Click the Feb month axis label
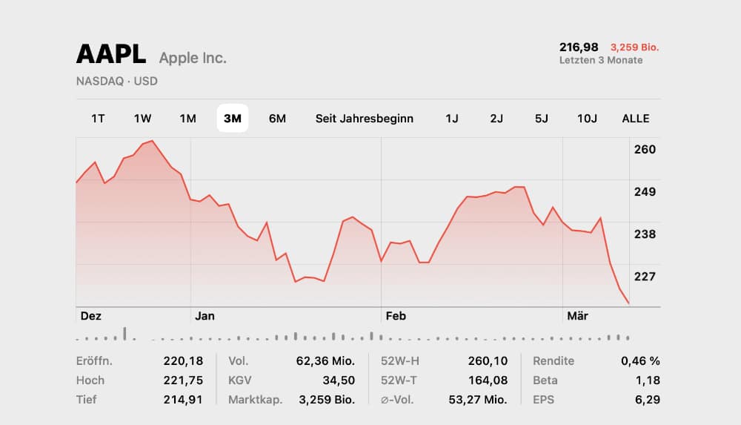 (396, 316)
